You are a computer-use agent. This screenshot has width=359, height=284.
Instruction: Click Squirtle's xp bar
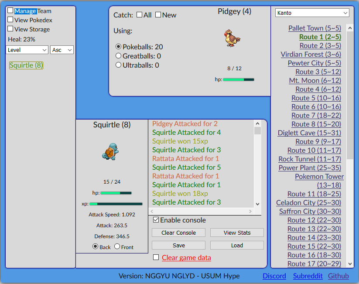point(116,204)
